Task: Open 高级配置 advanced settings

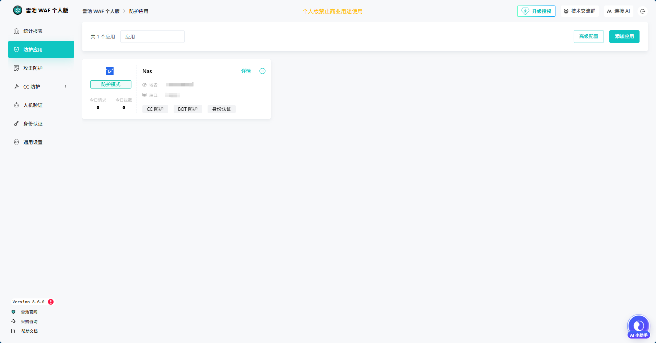Action: [589, 36]
